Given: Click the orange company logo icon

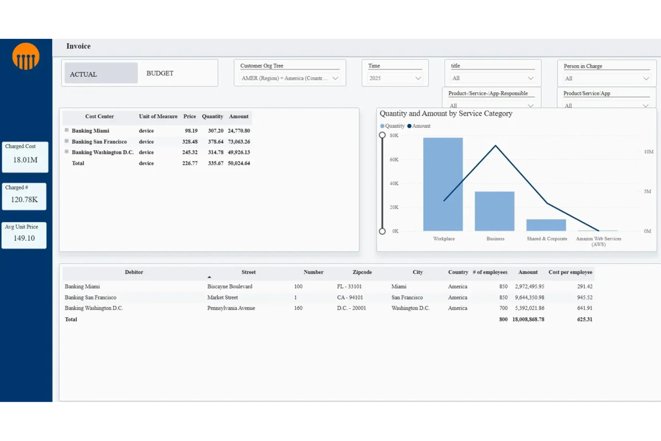Looking at the screenshot, I should coord(26,56).
